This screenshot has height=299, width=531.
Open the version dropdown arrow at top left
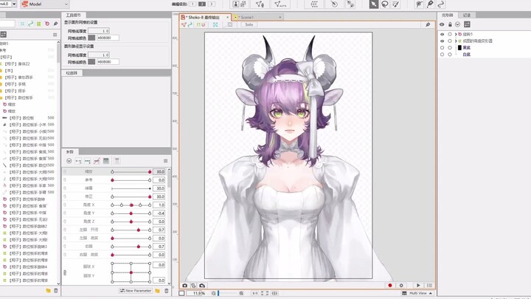click(14, 4)
